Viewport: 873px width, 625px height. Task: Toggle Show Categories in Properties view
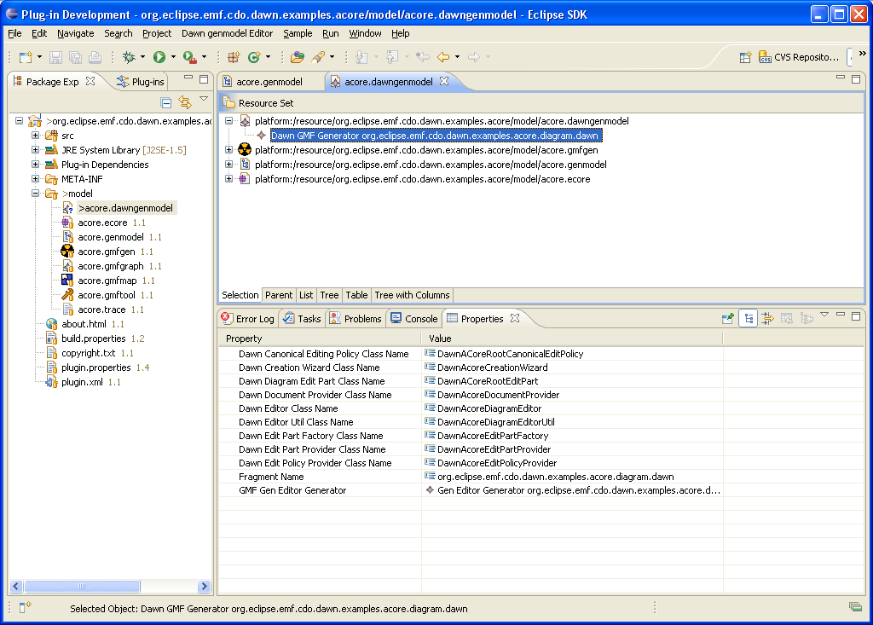[x=749, y=319]
